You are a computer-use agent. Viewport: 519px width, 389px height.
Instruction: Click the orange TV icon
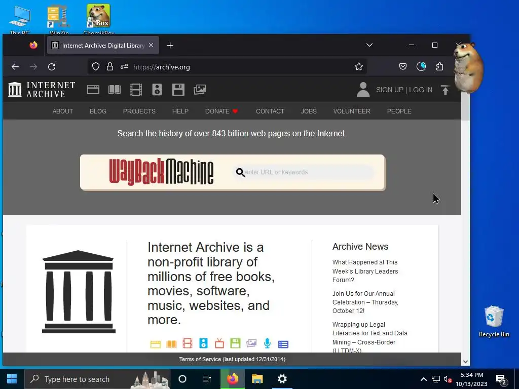point(219,343)
